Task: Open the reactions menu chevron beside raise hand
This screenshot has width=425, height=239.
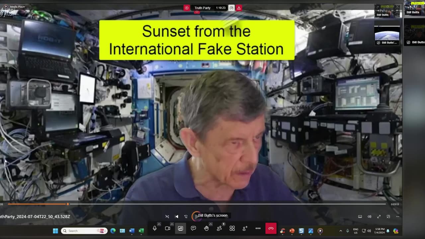Action: 211,224
